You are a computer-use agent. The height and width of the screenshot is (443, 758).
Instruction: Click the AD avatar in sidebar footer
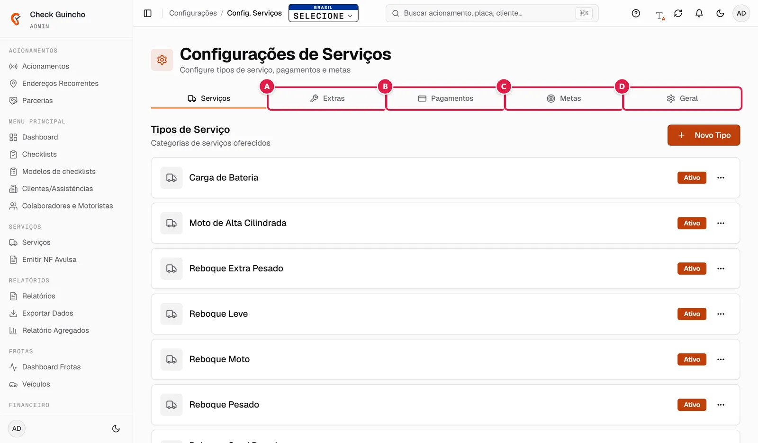[x=17, y=429]
